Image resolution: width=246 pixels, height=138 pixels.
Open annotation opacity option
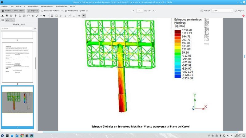(x=65, y=16)
